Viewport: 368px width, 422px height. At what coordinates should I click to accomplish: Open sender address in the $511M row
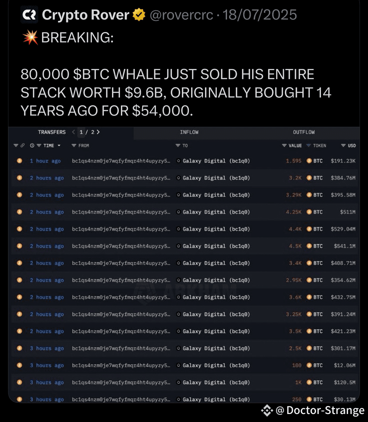coord(121,212)
